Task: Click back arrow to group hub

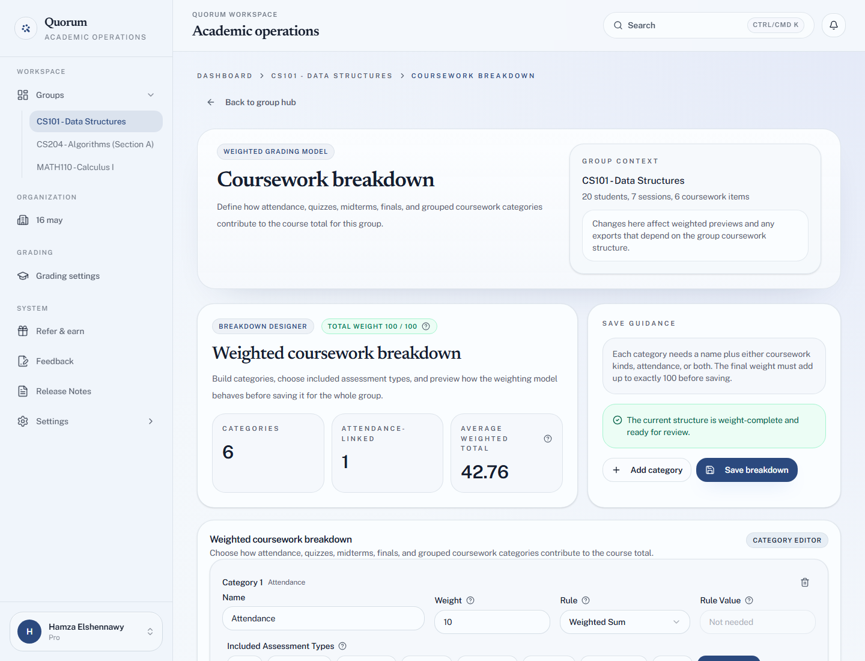Action: pyautogui.click(x=211, y=102)
